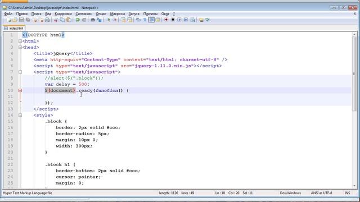The width and height of the screenshot is (360, 202).
Task: Click the Close All toolbar icon
Action: click(41, 20)
